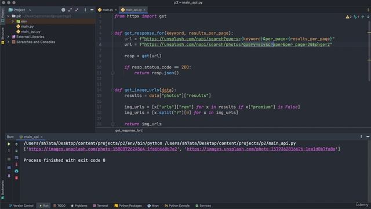Viewport: 371px width, 209px height.
Task: Open editor tabs overflow menu
Action: 368,10
